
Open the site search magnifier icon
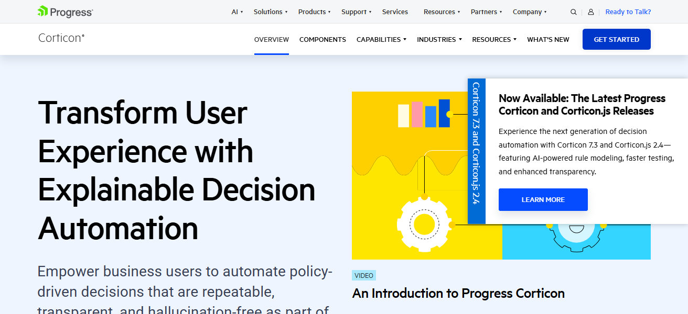tap(574, 12)
